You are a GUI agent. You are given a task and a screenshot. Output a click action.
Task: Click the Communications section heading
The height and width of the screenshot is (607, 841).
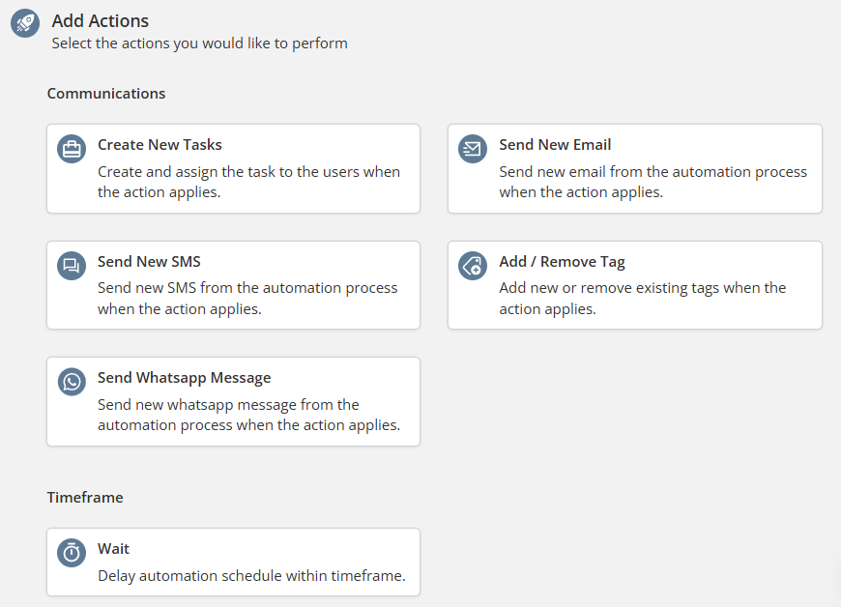point(106,94)
